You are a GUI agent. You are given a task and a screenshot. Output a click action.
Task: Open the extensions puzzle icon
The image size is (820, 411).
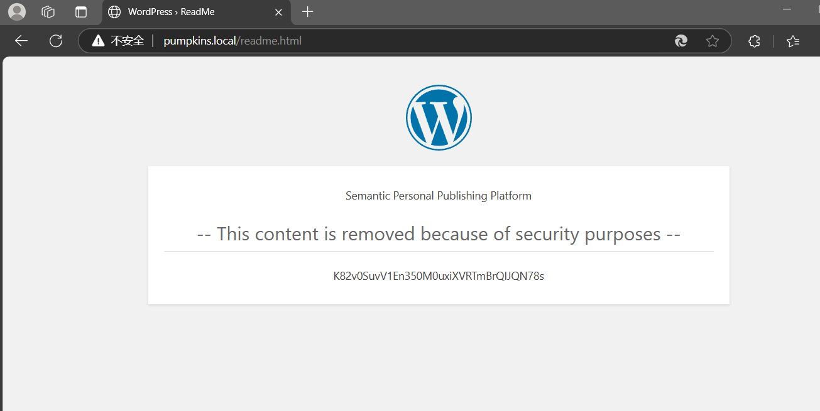(755, 41)
